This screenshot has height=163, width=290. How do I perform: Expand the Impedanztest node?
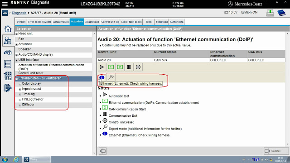tap(20, 89)
